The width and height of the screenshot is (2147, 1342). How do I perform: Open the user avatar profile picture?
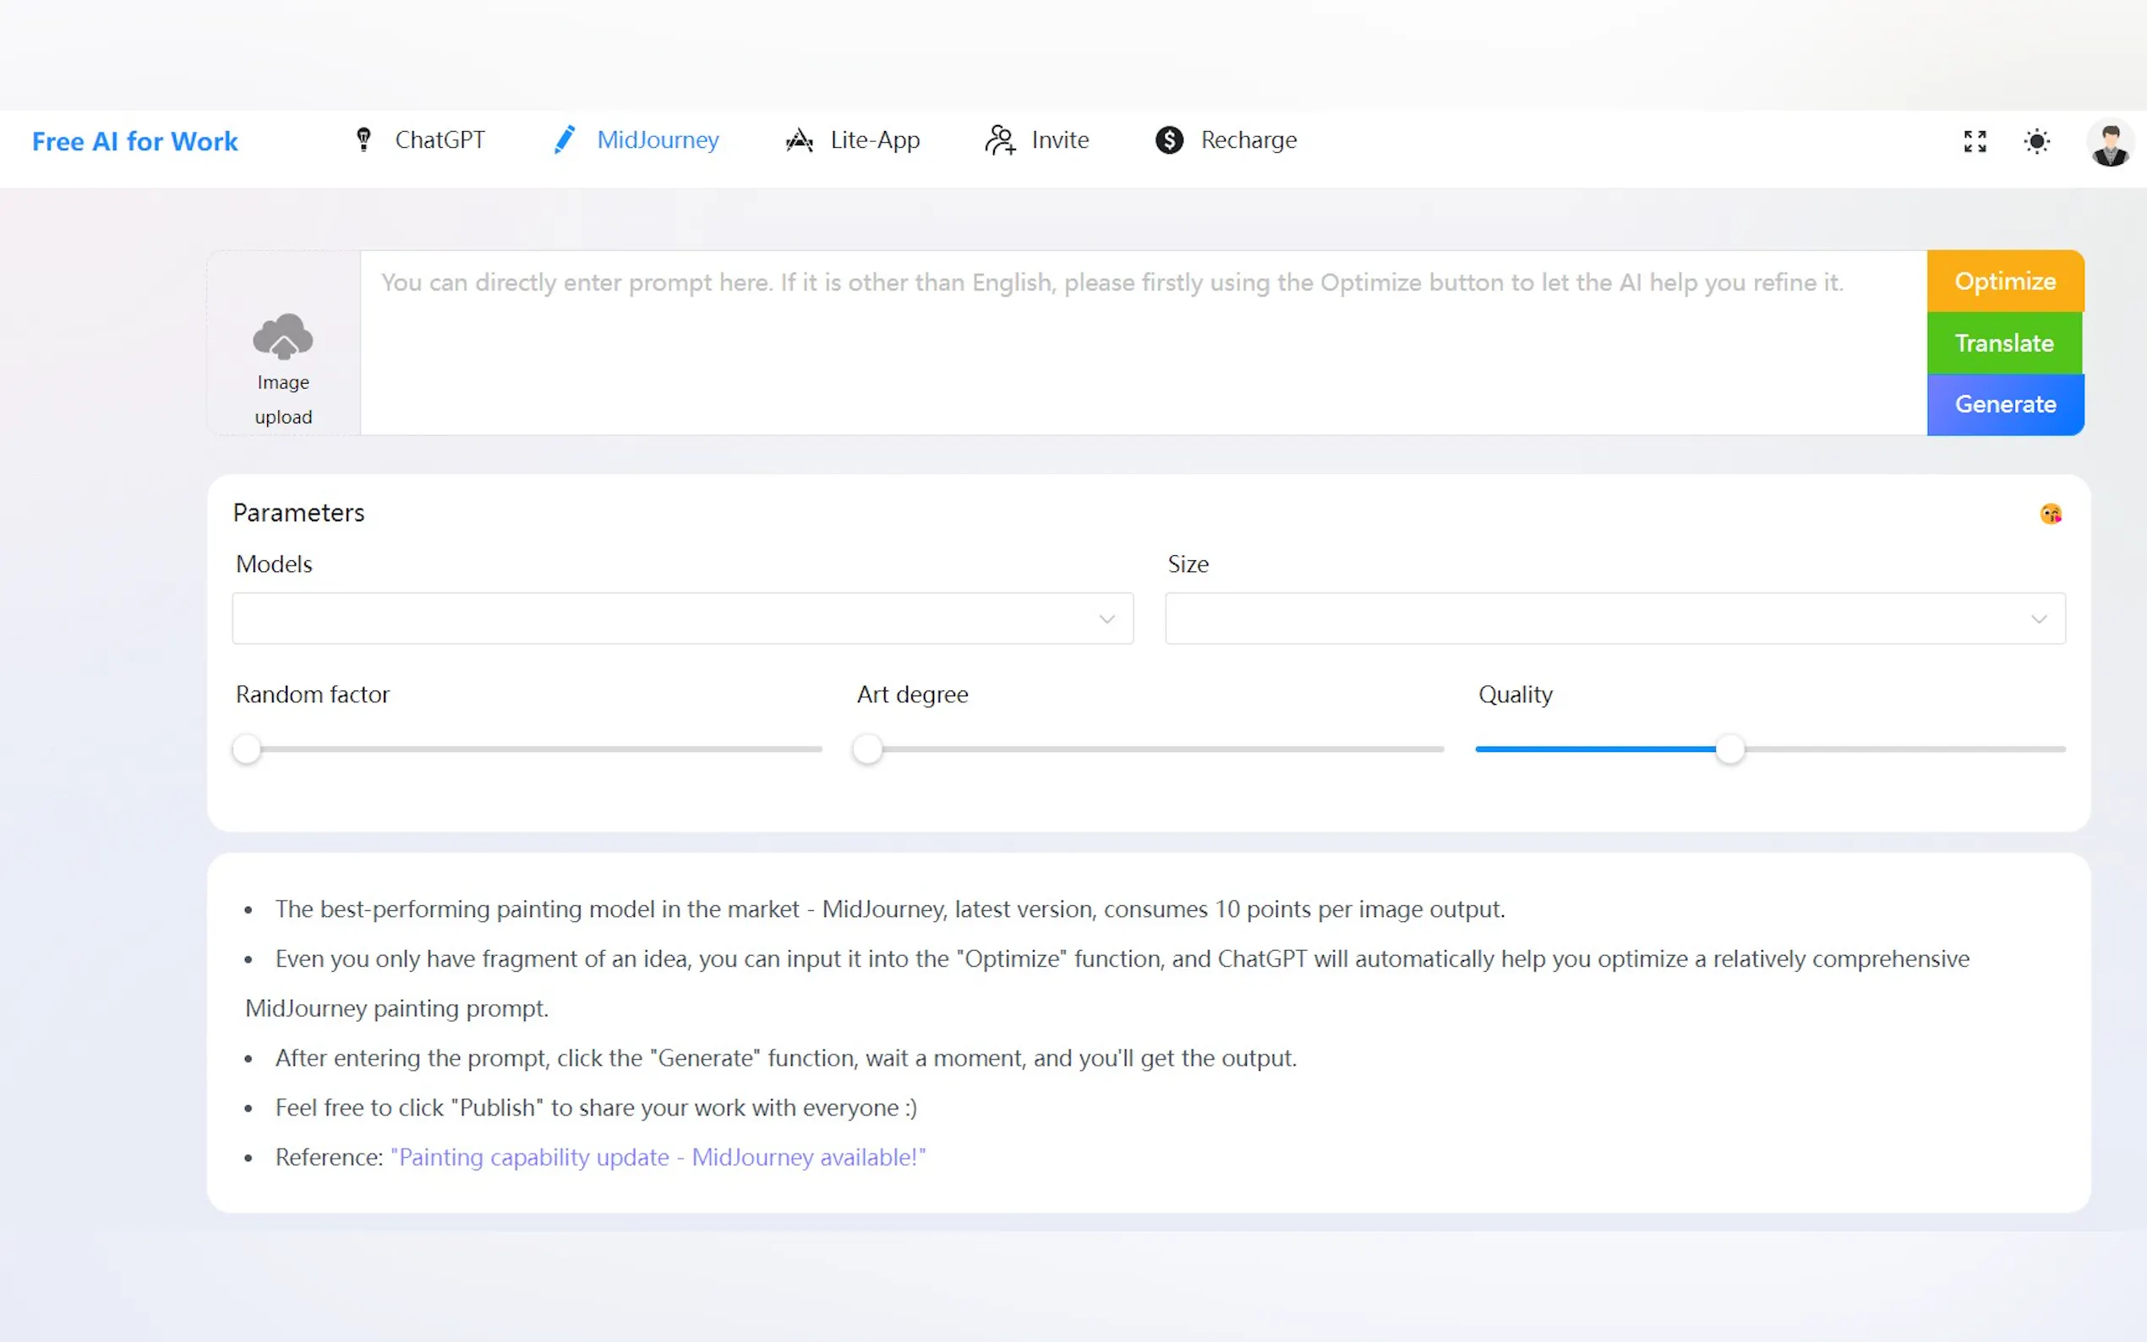tap(2110, 142)
